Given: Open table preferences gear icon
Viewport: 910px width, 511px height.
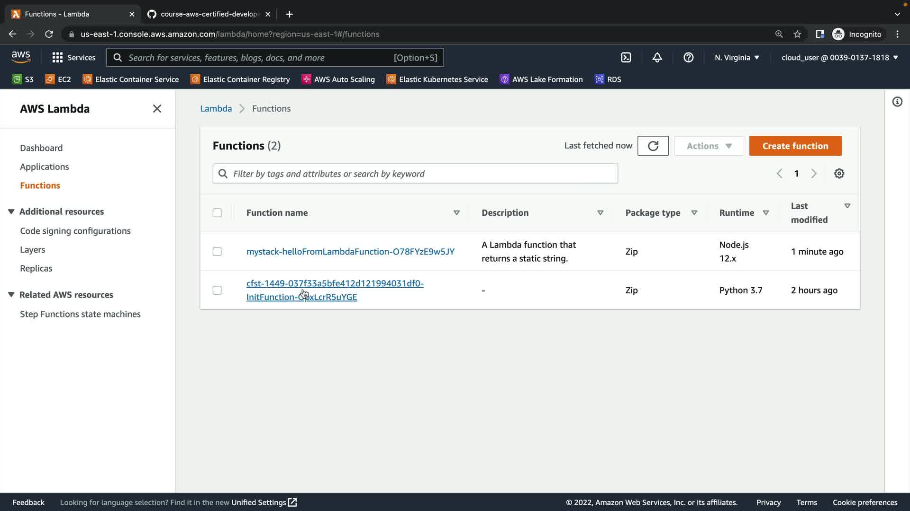Looking at the screenshot, I should point(839,174).
